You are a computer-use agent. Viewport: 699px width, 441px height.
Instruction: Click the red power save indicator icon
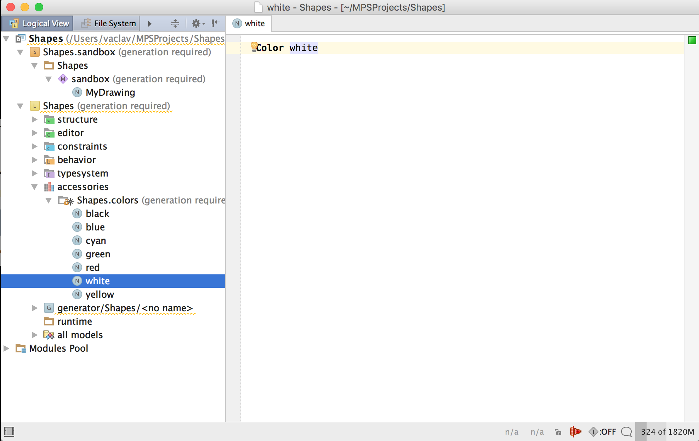click(575, 431)
